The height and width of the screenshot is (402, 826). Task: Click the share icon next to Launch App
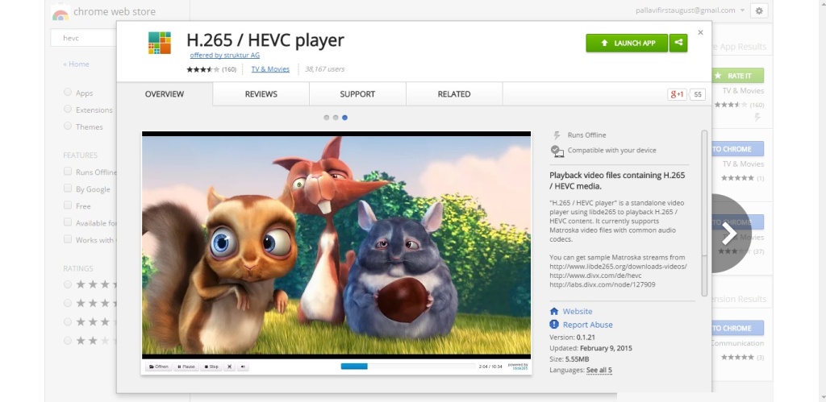click(678, 44)
